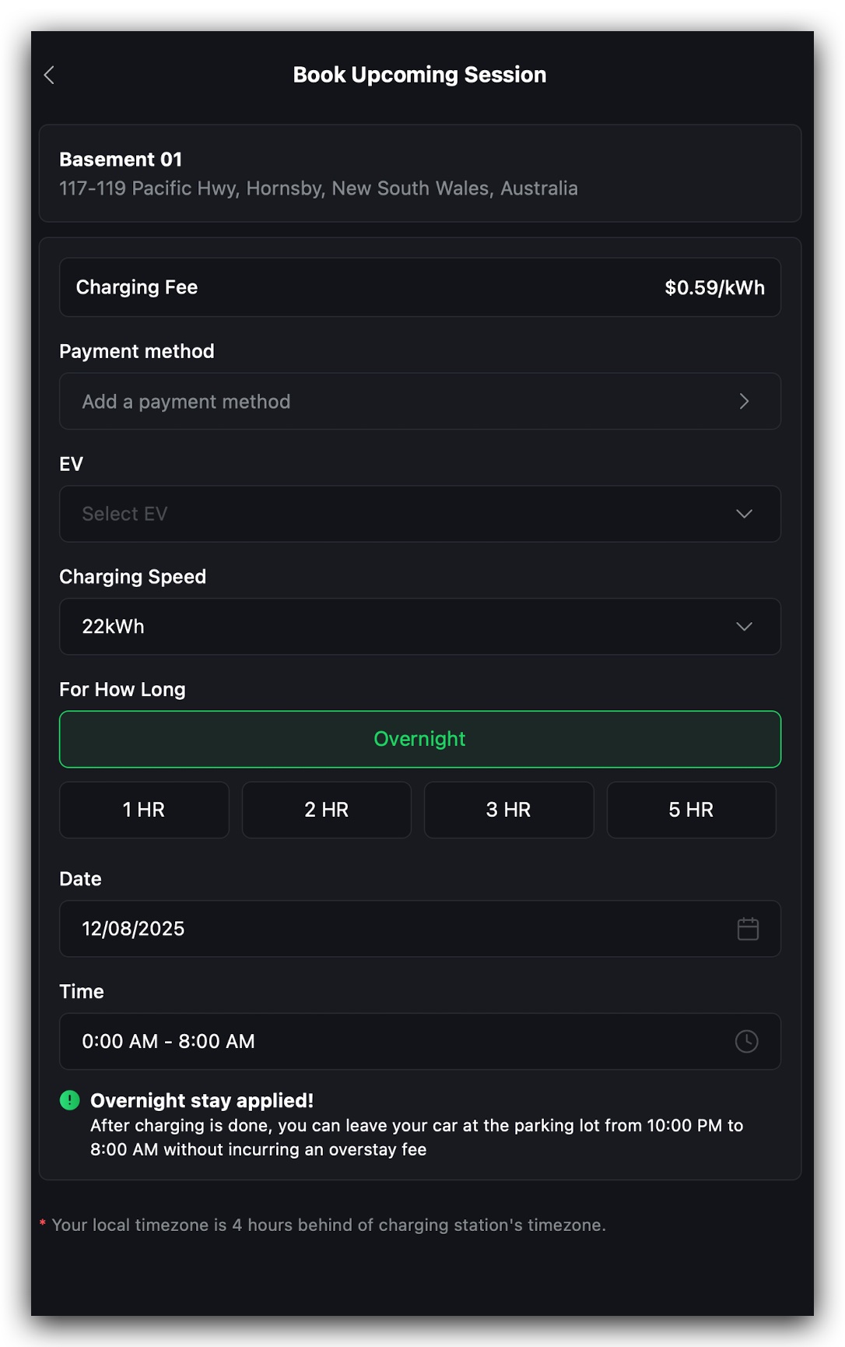Screen dimensions: 845x1347
Task: Click the Charging Speed dropdown arrow
Action: (744, 627)
